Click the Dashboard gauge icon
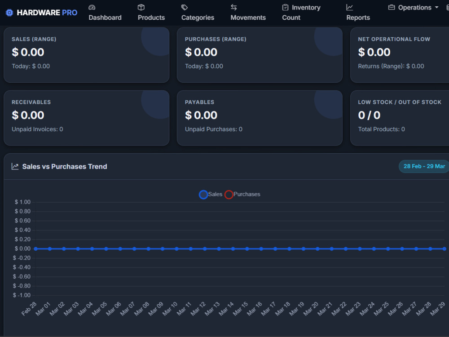 [92, 8]
